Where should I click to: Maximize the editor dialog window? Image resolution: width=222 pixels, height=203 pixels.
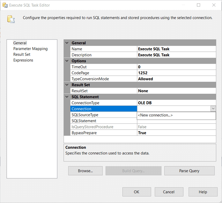pos(198,5)
